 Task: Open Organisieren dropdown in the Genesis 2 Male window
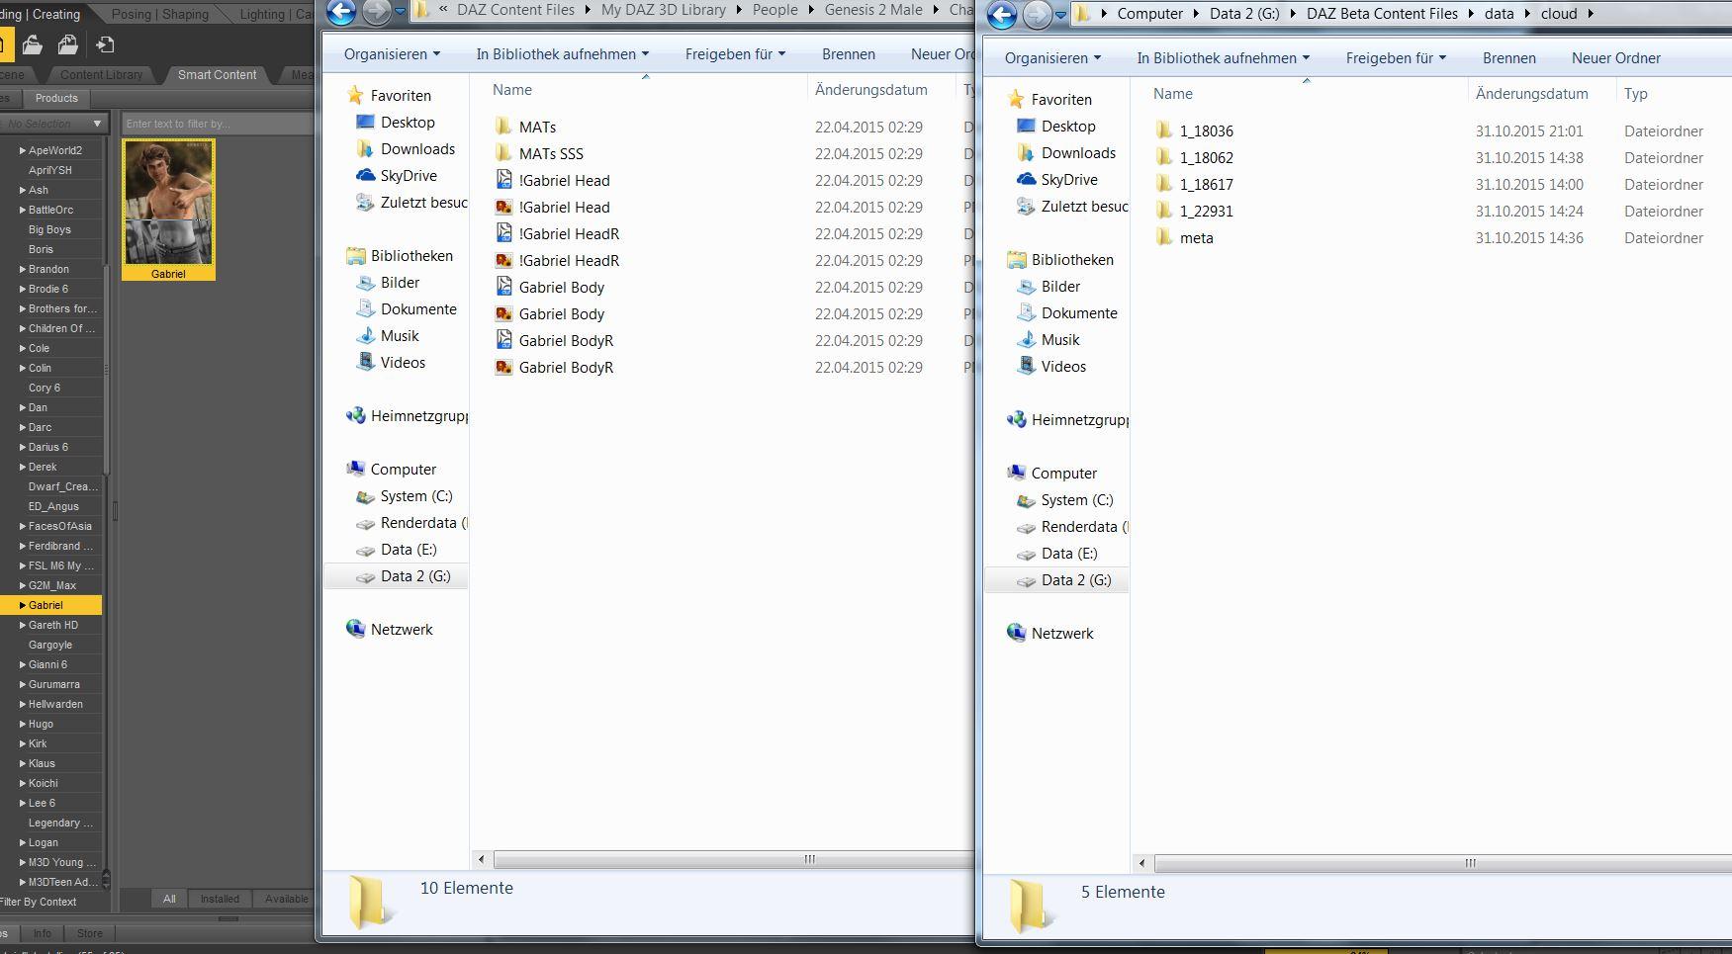(x=392, y=53)
